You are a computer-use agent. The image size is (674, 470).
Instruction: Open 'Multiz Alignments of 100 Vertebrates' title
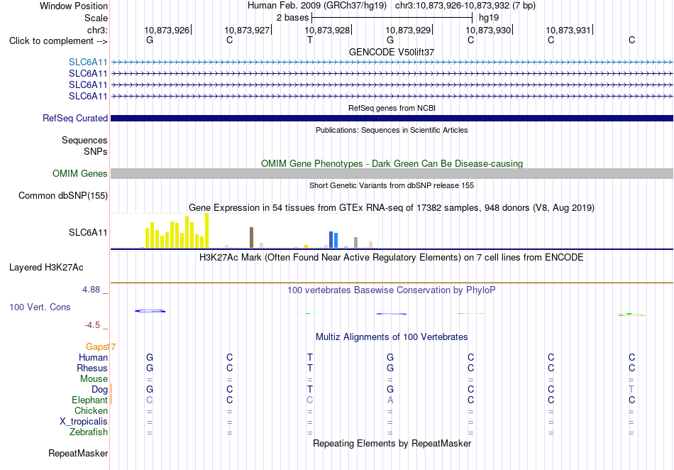pos(392,337)
